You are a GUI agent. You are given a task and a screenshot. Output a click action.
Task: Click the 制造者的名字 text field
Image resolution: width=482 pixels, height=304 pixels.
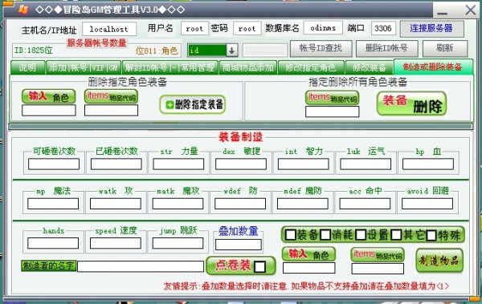pyautogui.click(x=141, y=266)
